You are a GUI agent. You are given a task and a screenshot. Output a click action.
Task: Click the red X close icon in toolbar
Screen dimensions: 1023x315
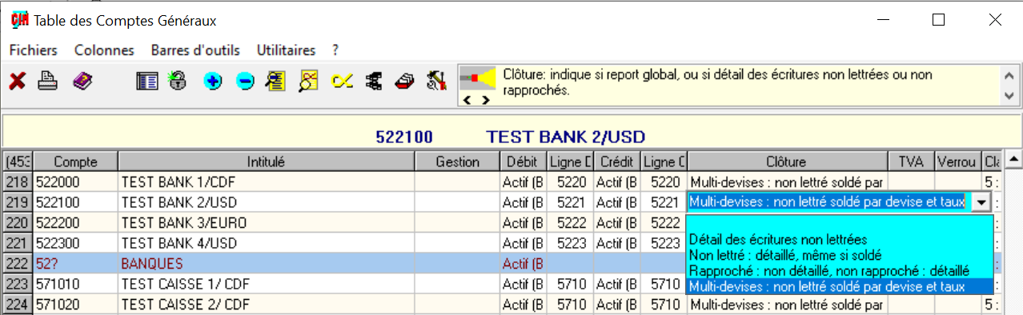click(18, 81)
